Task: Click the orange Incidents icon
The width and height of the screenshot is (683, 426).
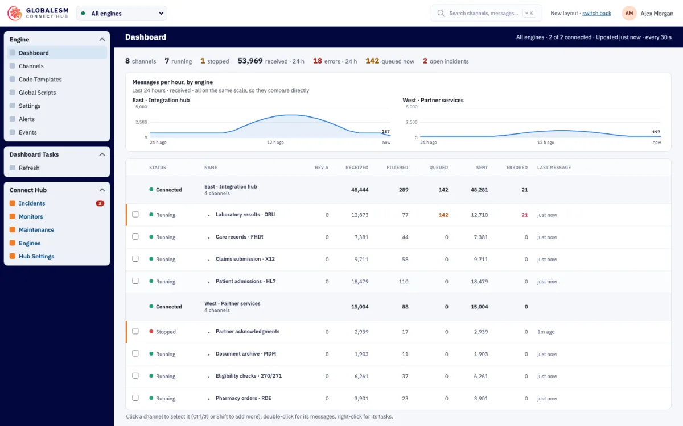Action: point(13,203)
